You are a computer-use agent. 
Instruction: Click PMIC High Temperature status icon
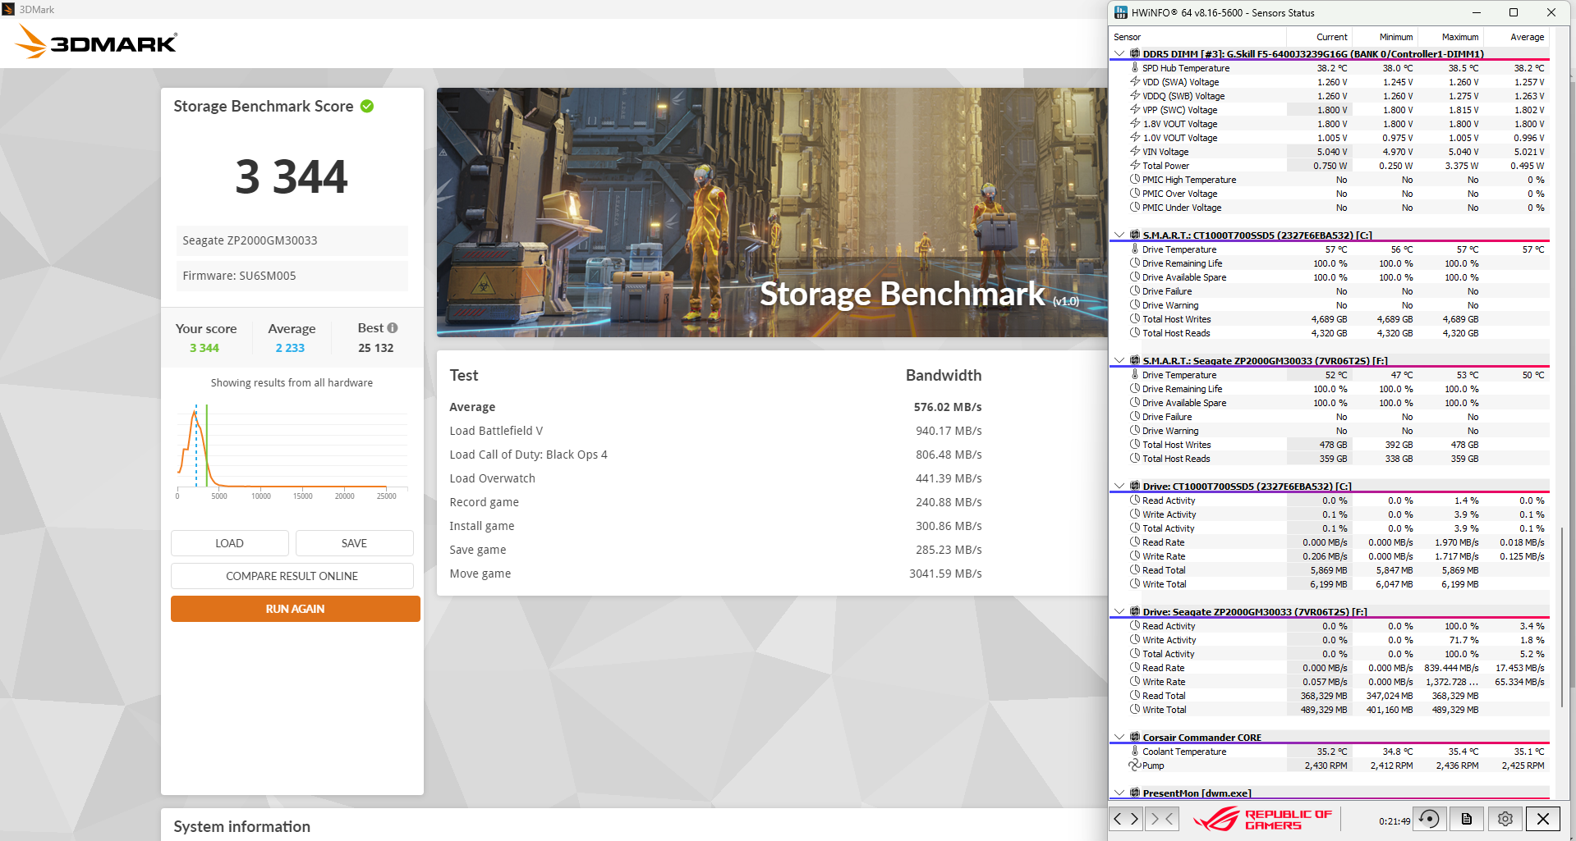pos(1135,180)
